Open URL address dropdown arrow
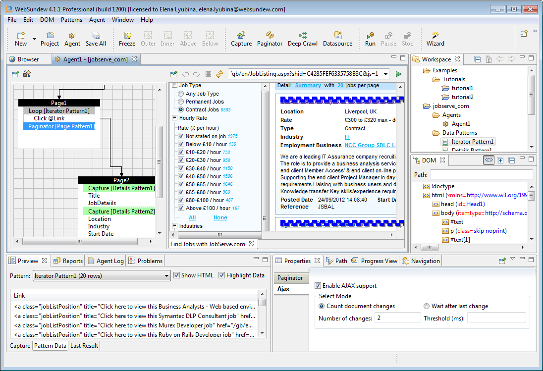Viewport: 543px width, 371px height. (x=385, y=74)
